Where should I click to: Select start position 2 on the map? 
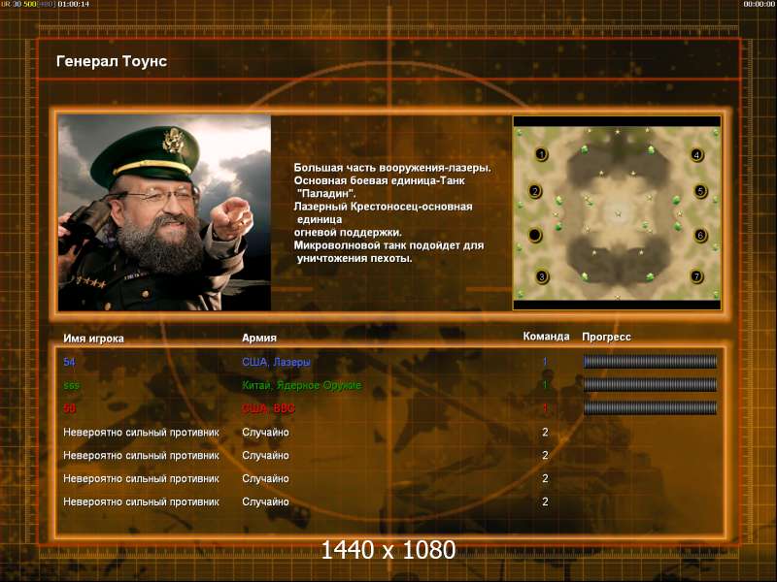tap(535, 191)
